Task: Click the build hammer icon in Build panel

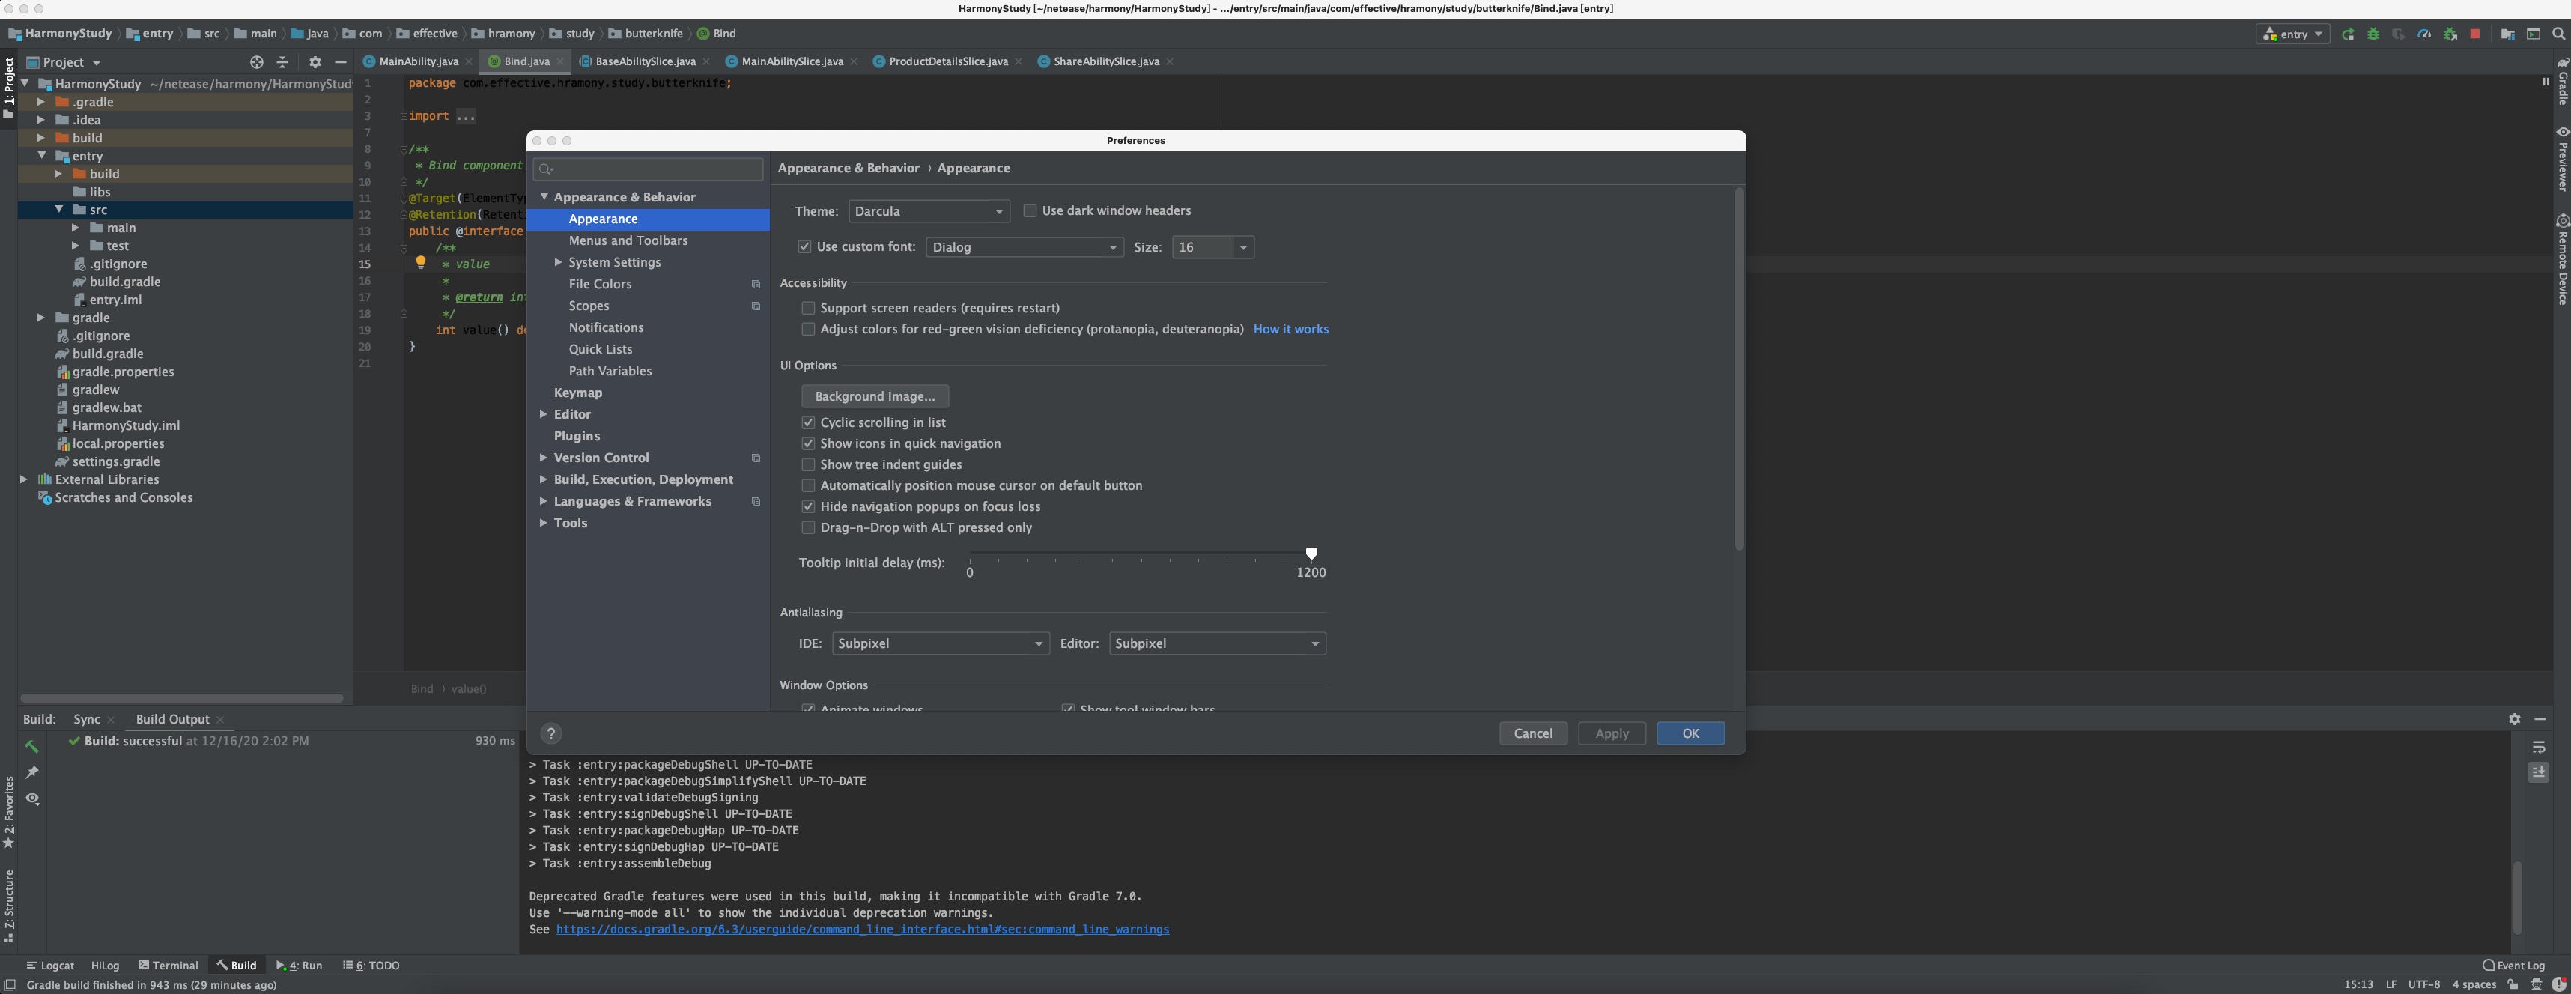Action: [32, 745]
